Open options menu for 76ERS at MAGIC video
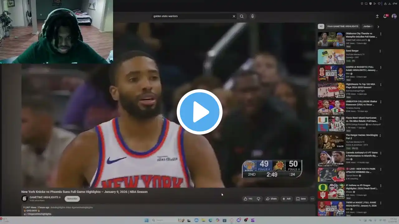The height and width of the screenshot is (224, 399). [380, 203]
